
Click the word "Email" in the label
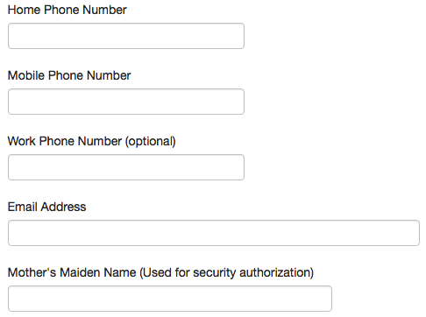(22, 207)
